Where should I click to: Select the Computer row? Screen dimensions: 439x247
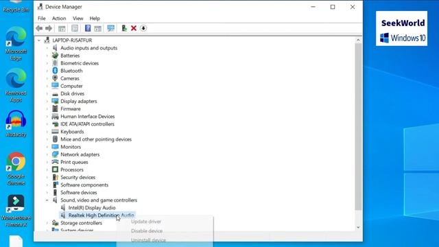point(71,86)
